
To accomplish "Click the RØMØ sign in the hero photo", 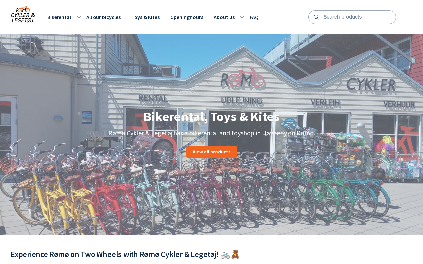I will click(x=243, y=78).
